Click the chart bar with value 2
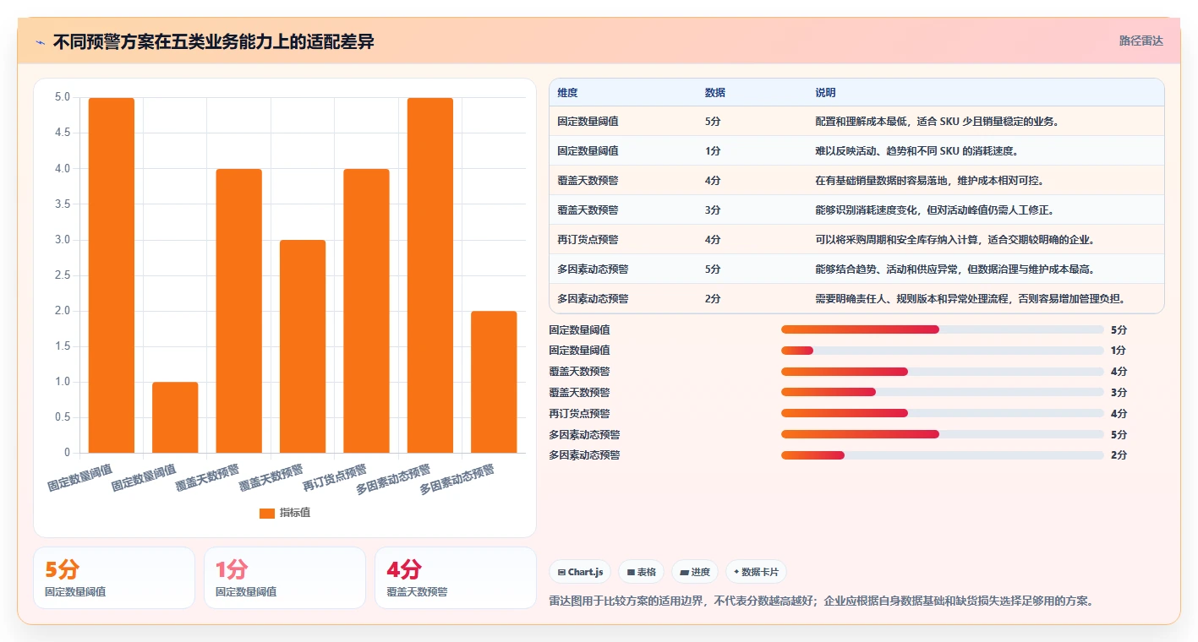The width and height of the screenshot is (1198, 642). pos(494,382)
